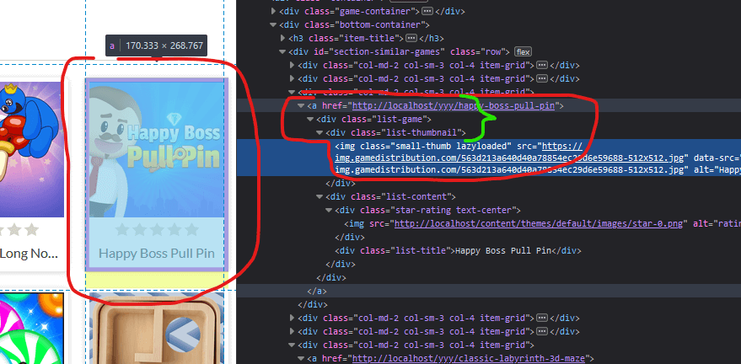Click the blue monster game thumbnail
This screenshot has width=741, height=364.
click(x=32, y=150)
